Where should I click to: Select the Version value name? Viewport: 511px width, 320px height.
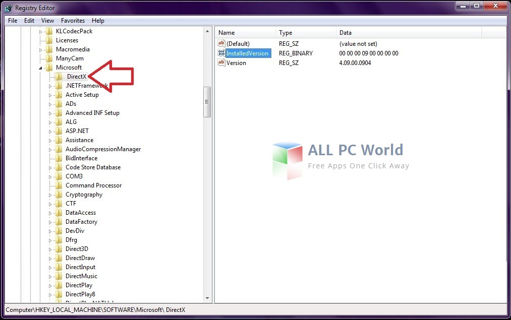[x=236, y=63]
